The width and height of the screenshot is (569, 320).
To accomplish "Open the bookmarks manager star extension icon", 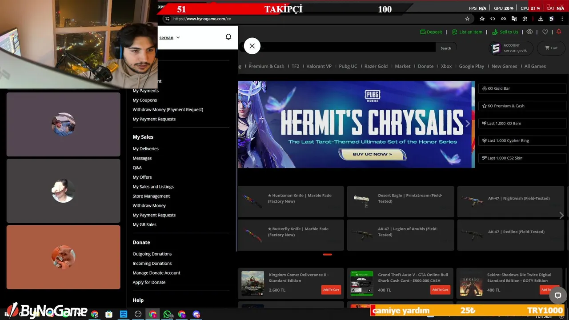I will click(482, 19).
